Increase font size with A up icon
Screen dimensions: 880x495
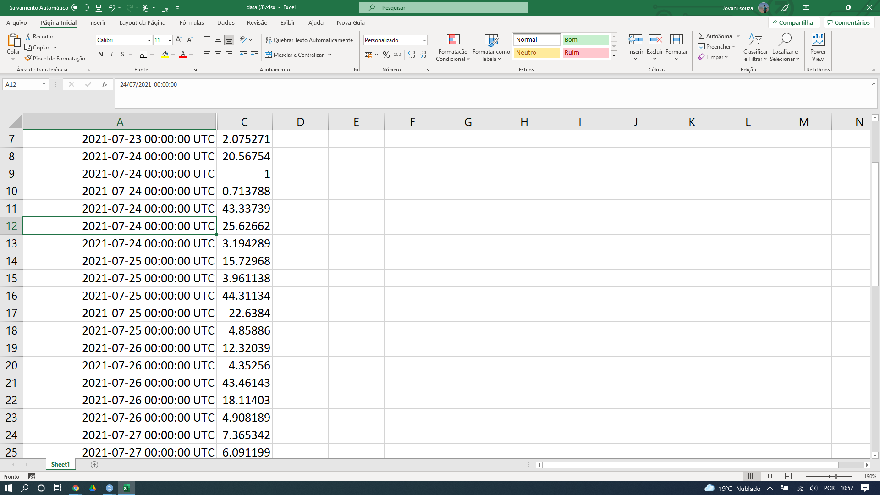[179, 40]
